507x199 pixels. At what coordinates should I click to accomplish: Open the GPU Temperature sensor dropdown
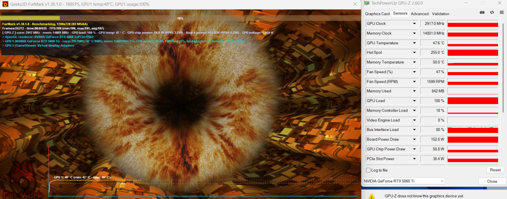(415, 43)
